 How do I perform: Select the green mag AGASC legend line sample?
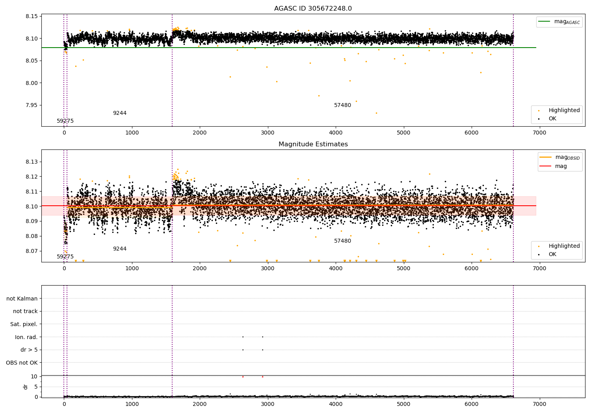(x=545, y=22)
